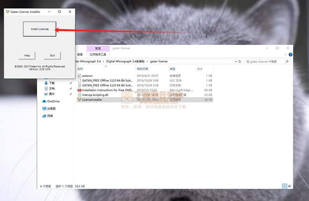Select the autorun file icon
The width and height of the screenshot is (309, 201).
(79, 76)
